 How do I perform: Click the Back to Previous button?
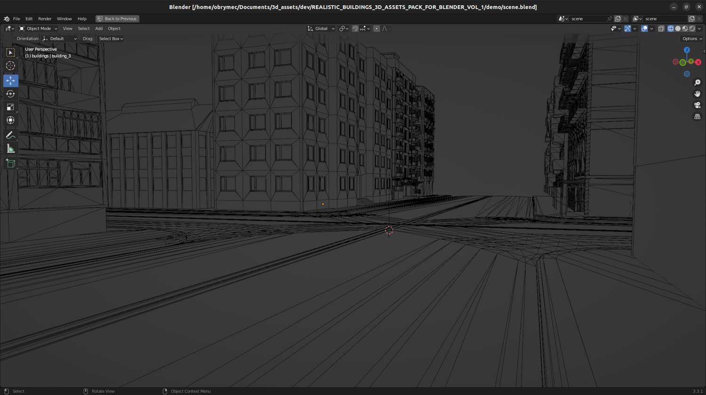tap(117, 19)
